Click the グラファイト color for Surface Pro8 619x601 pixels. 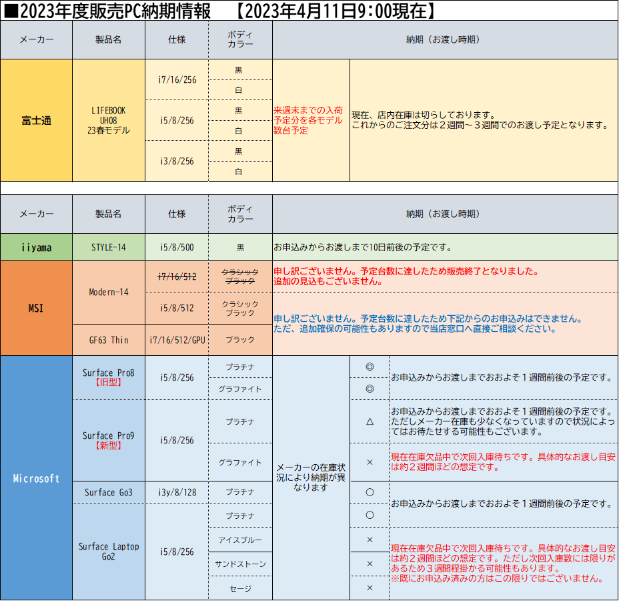[240, 389]
